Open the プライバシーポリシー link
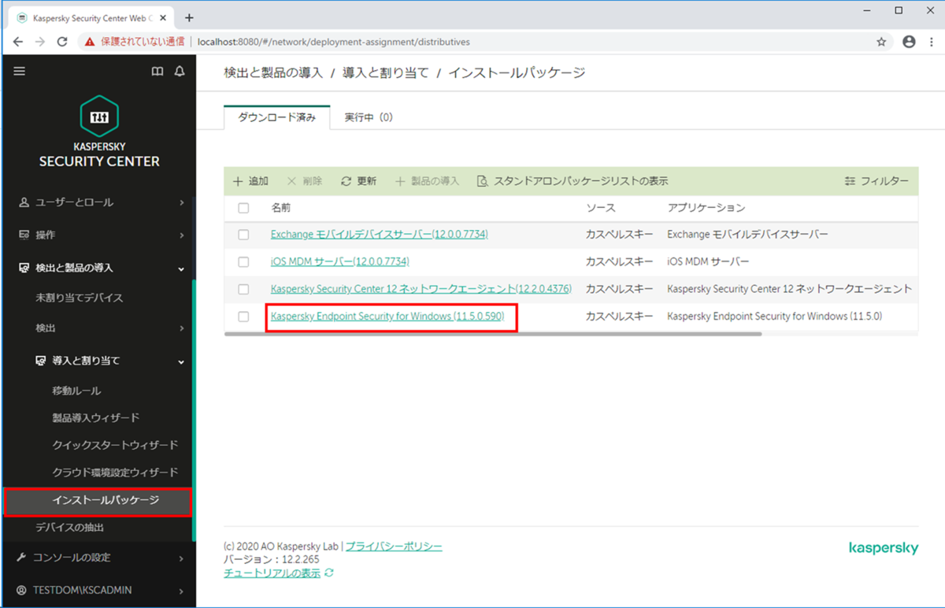 click(394, 546)
